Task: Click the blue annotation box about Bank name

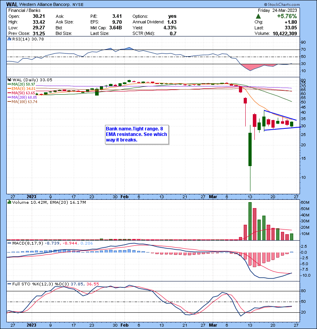Action: point(137,134)
